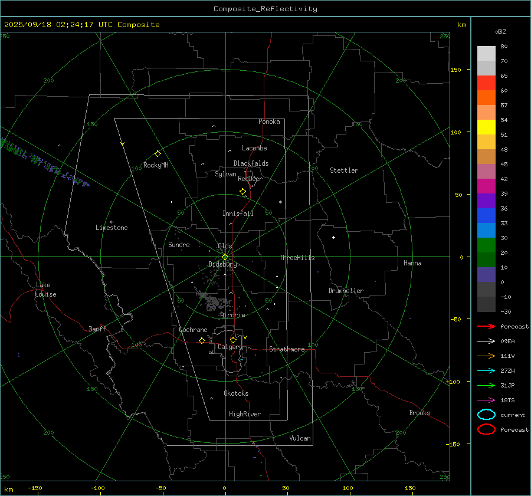Viewport: 531px width, 496px height.
Task: Click the yellow diamond marker at RedDeer
Action: pos(242,192)
